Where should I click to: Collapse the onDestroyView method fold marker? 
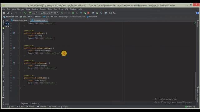[x=19, y=48]
